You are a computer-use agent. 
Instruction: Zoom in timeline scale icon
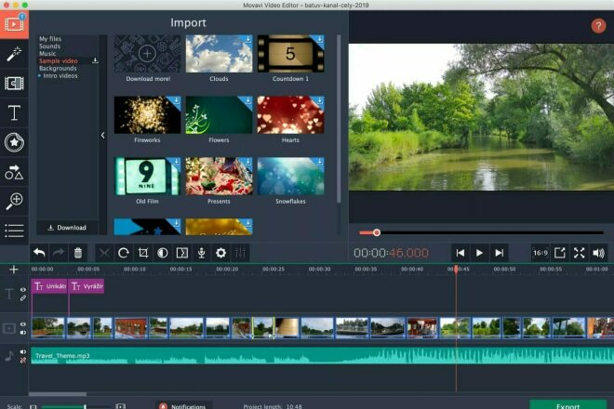(121, 406)
